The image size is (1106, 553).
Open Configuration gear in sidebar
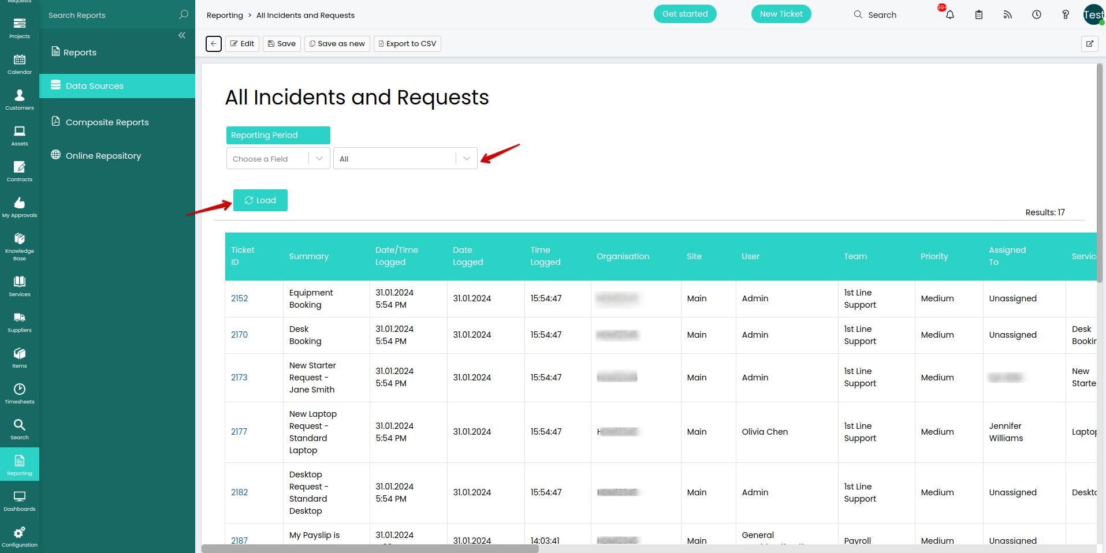tap(20, 536)
